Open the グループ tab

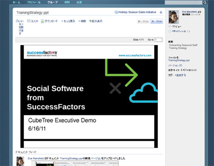tap(53, 2)
